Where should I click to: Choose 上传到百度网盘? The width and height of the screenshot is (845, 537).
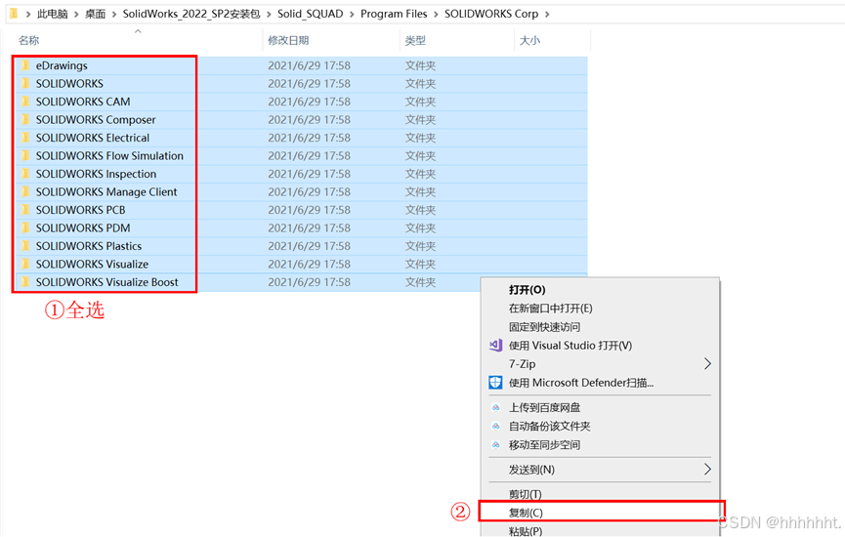pos(544,408)
